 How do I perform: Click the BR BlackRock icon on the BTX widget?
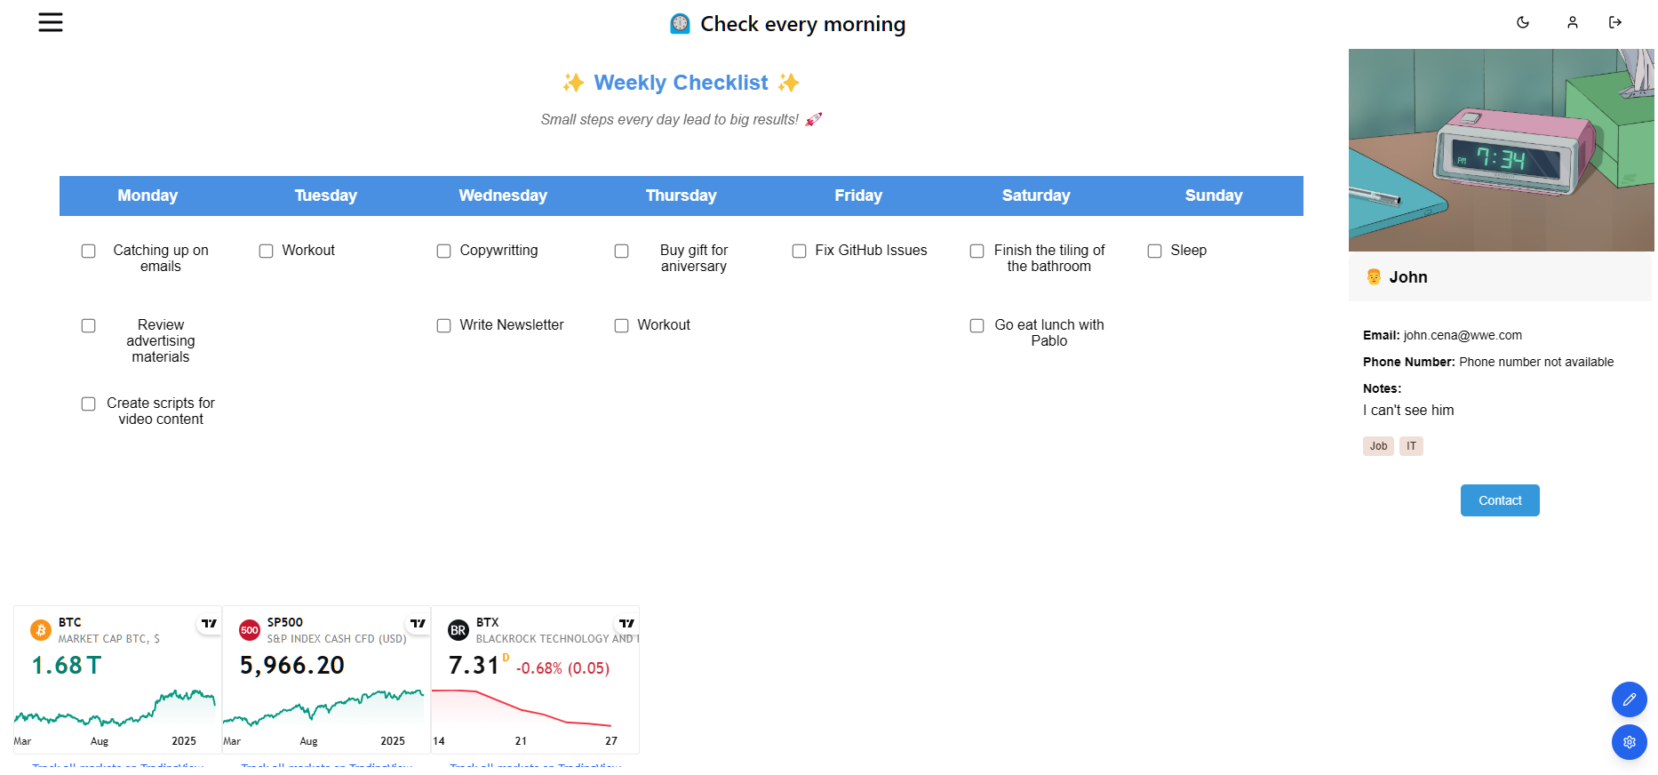(x=458, y=629)
